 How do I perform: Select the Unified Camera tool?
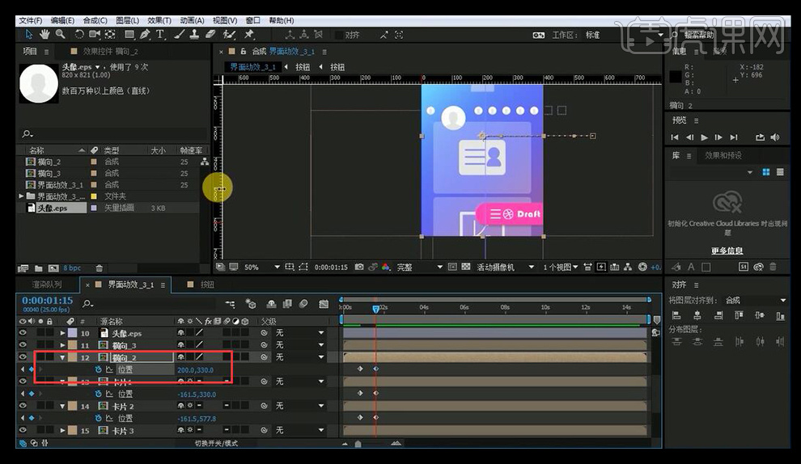(95, 34)
